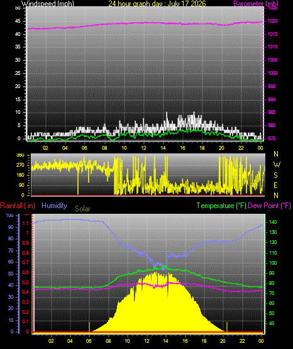293x349 pixels.
Task: Click the 06 hour tick on bottom graph
Action: point(89,341)
